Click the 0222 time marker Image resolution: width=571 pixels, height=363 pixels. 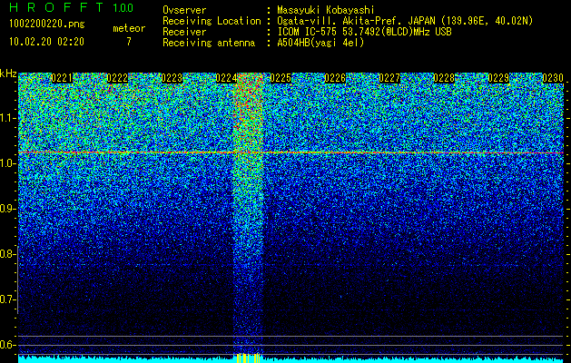tap(117, 78)
